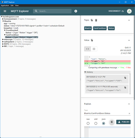Copy the value with Value copy icon
135x138 pixels.
(x=92, y=40)
